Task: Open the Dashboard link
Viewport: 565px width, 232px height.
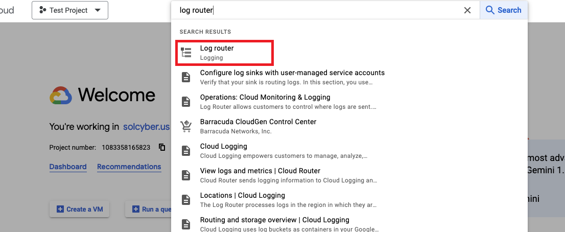Action: tap(68, 167)
